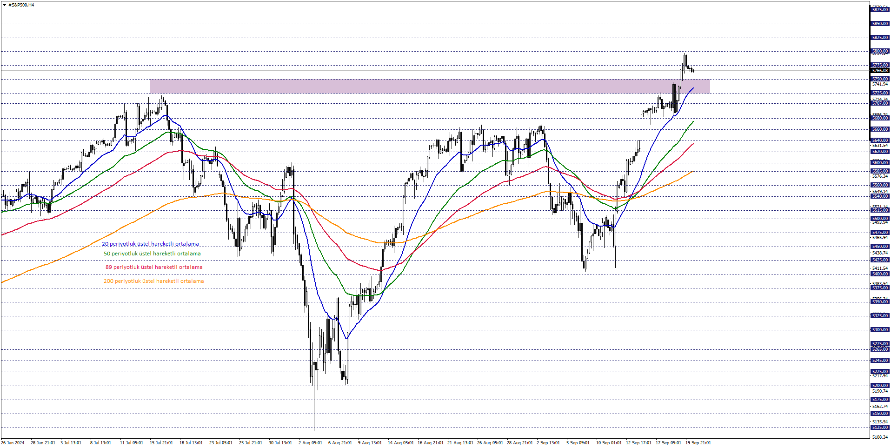
Task: Select the 5660.00 price level label
Action: (x=880, y=129)
